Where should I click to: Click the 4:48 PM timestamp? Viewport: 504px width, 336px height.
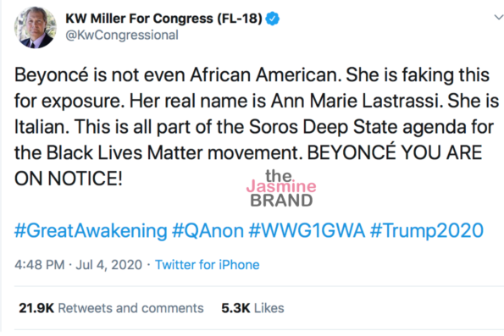[40, 265]
